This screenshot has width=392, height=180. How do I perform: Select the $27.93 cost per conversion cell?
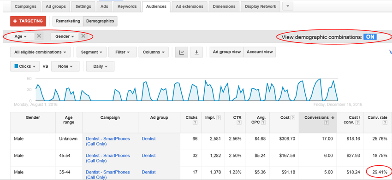353,155
